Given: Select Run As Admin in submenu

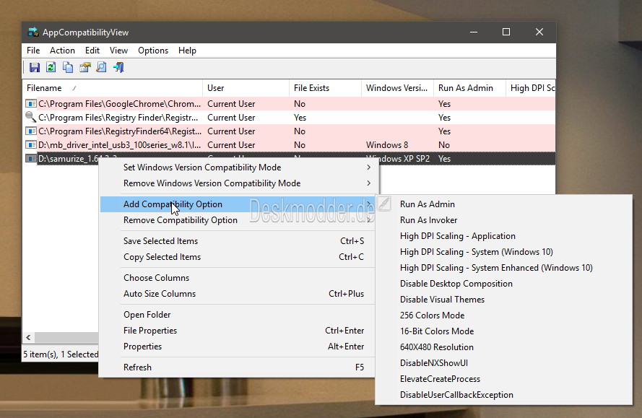Looking at the screenshot, I should tap(503, 204).
